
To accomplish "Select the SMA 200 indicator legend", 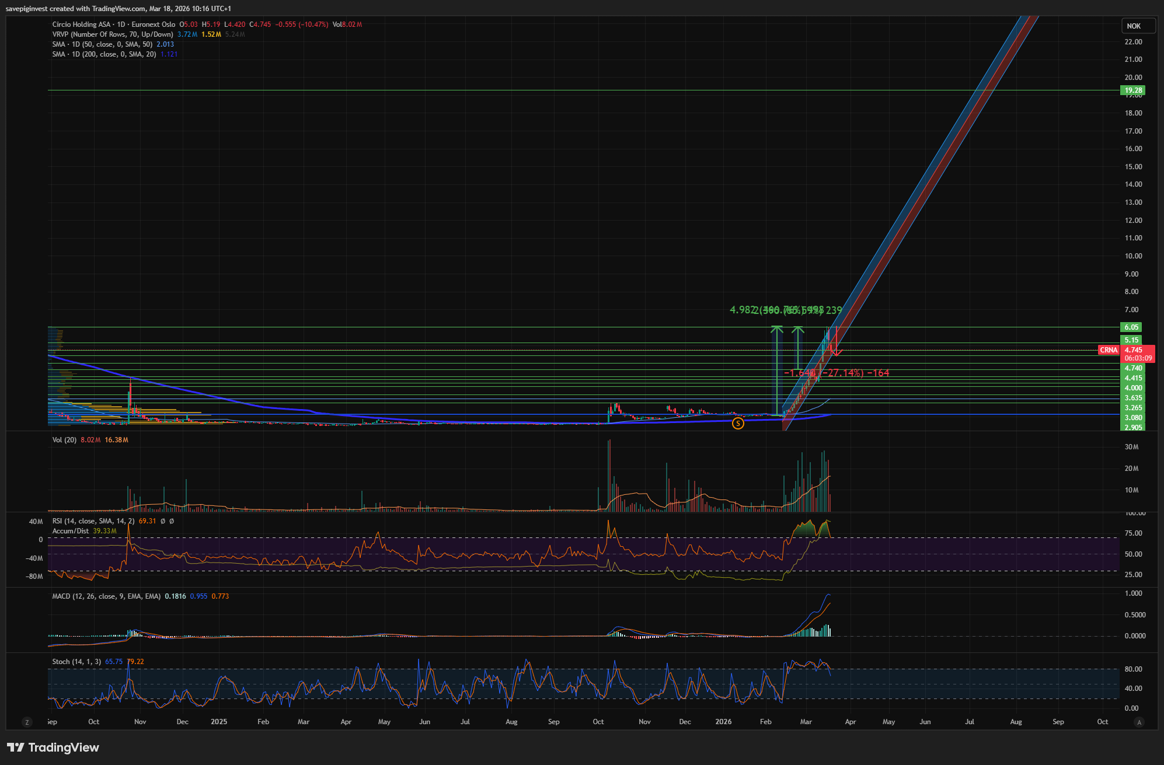I will tap(104, 54).
